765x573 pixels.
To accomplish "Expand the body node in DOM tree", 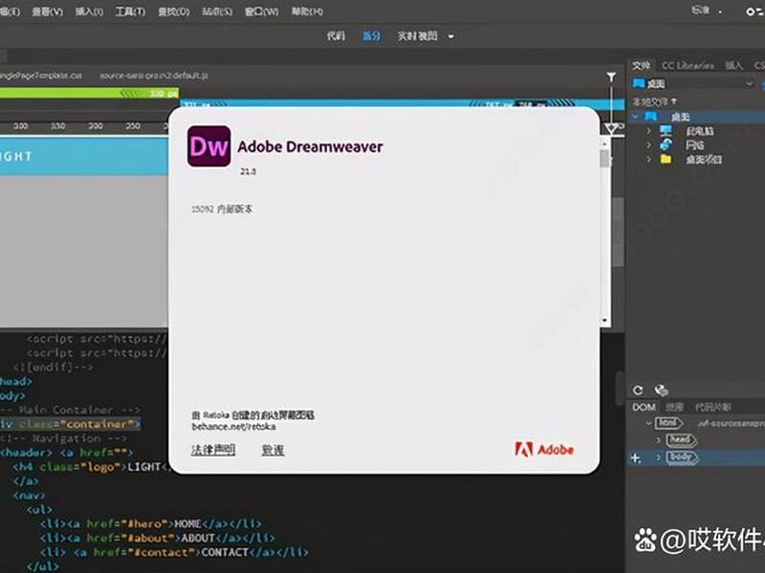I will click(x=658, y=457).
